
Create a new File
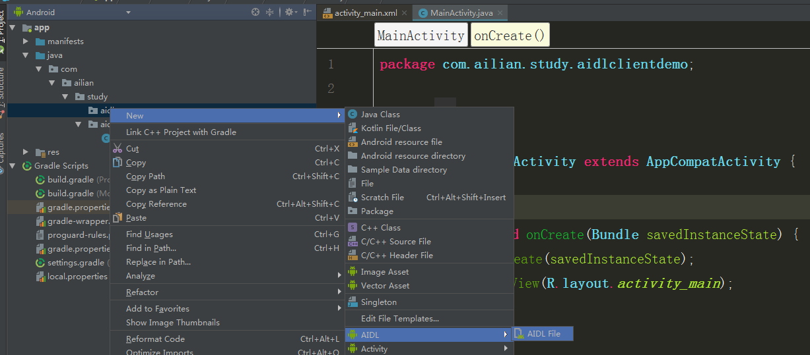click(x=429, y=184)
